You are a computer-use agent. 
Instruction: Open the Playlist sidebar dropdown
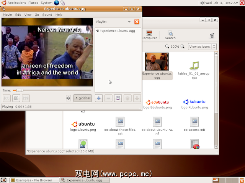[129, 22]
